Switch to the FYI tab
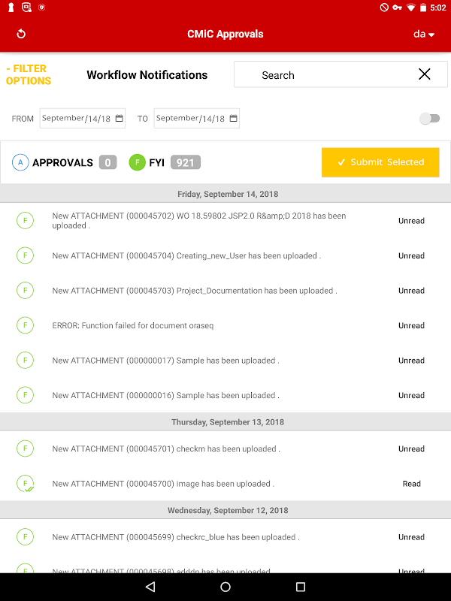Image resolution: width=451 pixels, height=601 pixels. point(157,162)
